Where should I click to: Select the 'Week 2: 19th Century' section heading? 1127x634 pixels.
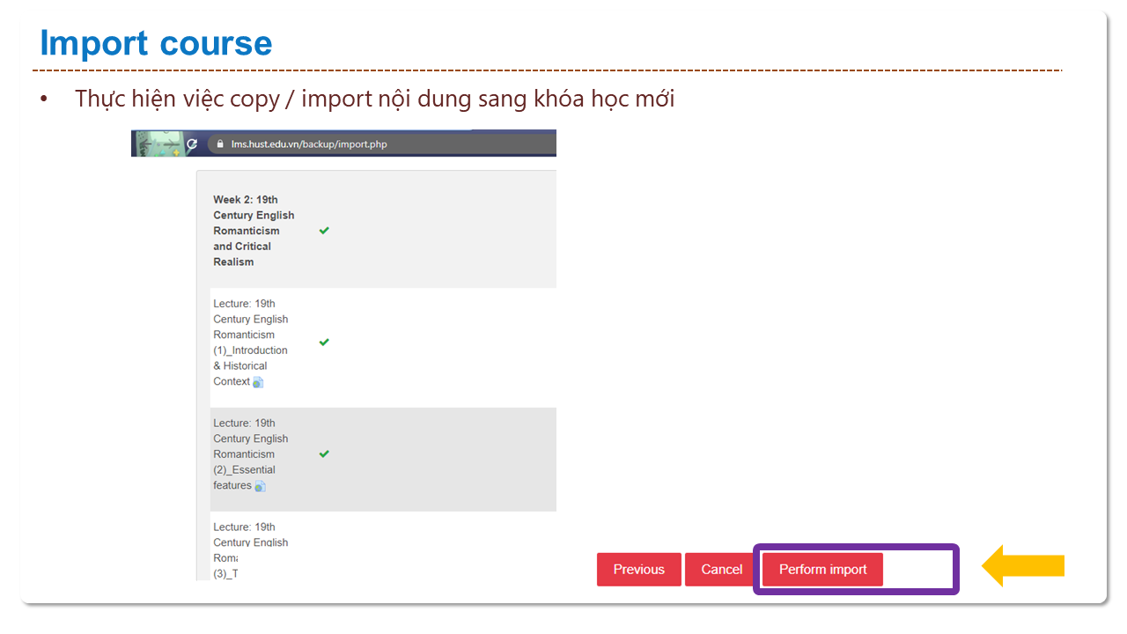click(x=254, y=231)
